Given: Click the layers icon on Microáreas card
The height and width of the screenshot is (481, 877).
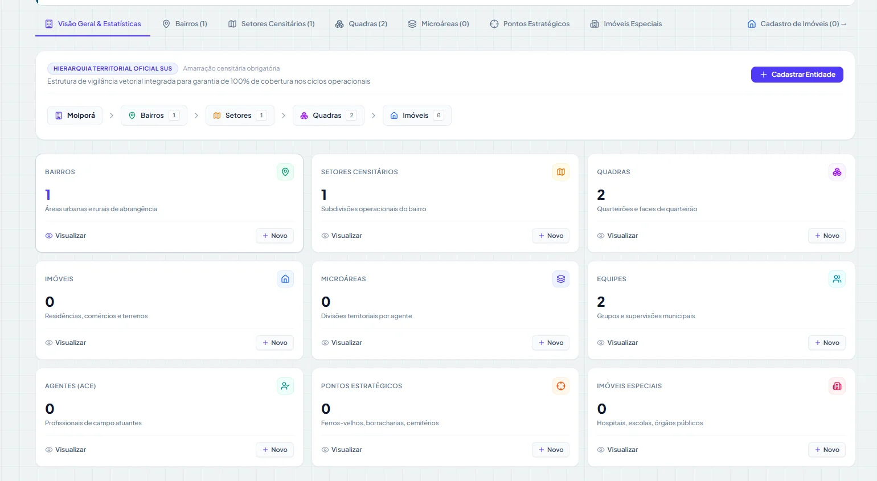Looking at the screenshot, I should (561, 279).
